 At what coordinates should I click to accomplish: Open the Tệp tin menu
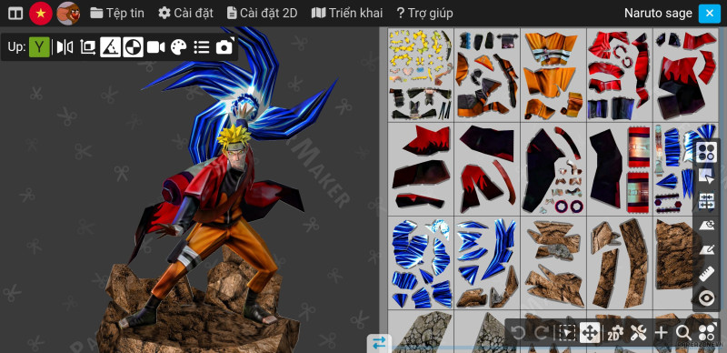[x=117, y=13]
